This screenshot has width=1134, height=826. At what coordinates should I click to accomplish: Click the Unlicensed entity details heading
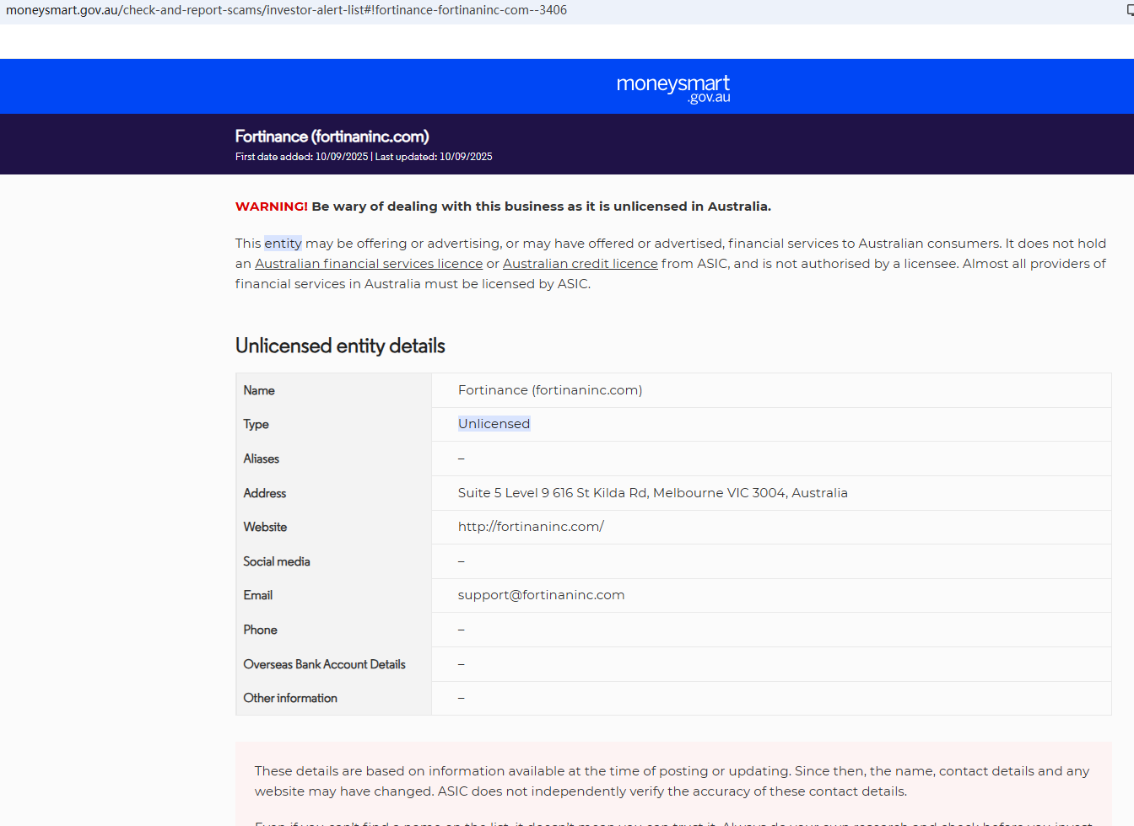click(x=340, y=346)
